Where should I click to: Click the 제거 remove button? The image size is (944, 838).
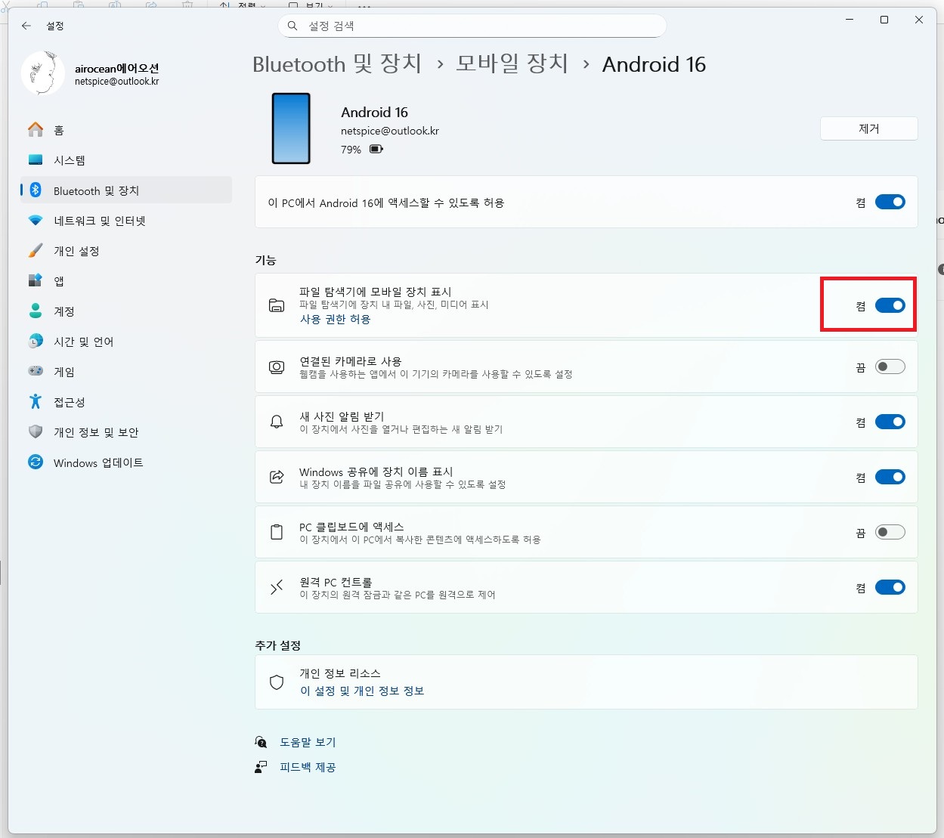coord(869,128)
